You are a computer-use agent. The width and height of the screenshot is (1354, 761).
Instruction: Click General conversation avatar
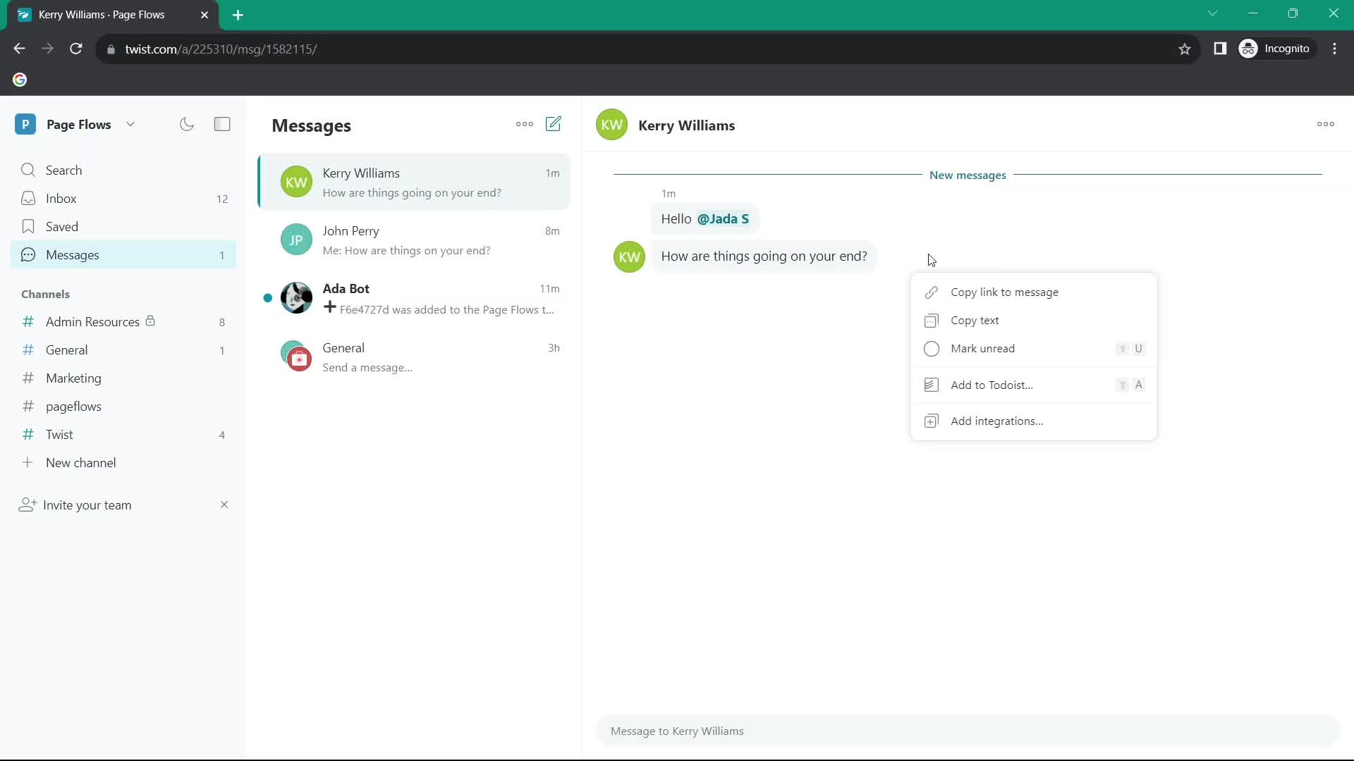[296, 356]
